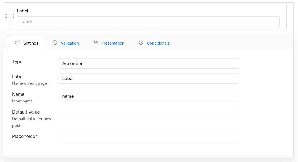Image resolution: width=298 pixels, height=162 pixels.
Task: Click the outer drag handle on the left edge
Action: point(6,17)
